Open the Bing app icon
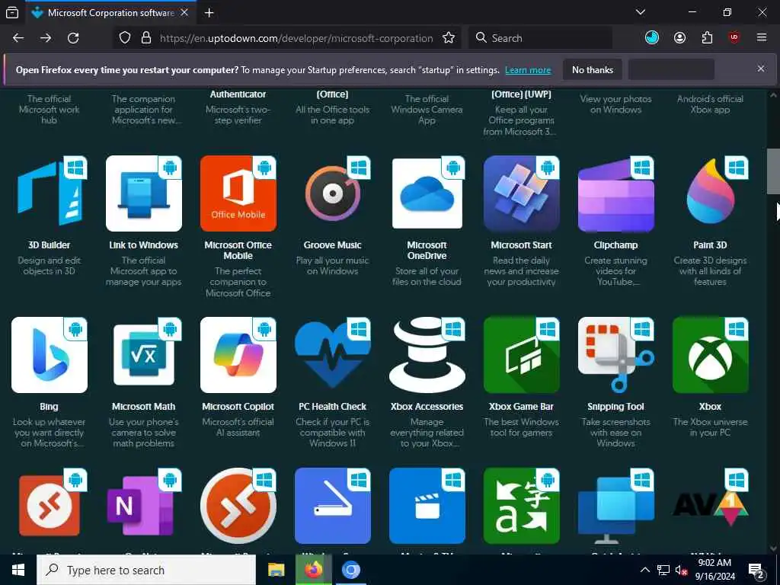 point(50,355)
